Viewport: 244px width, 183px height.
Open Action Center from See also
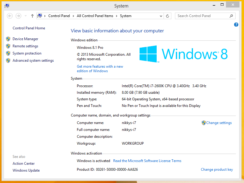tap(24, 164)
